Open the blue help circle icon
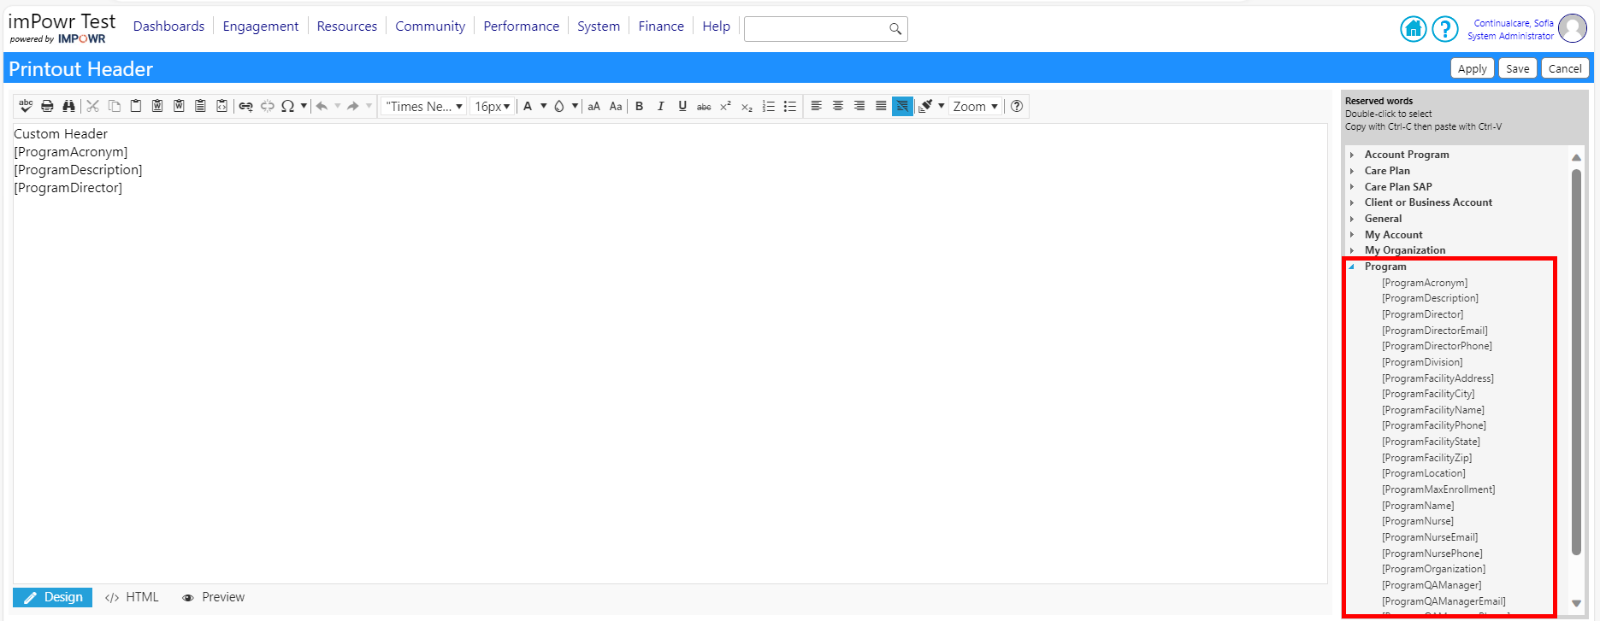Screen dimensions: 1600x621 (1444, 28)
